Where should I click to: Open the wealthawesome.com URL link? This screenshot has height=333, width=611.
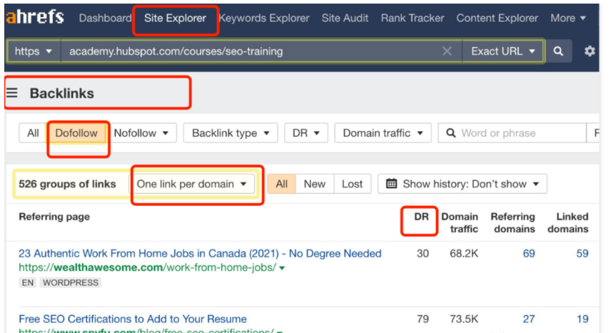(x=147, y=267)
